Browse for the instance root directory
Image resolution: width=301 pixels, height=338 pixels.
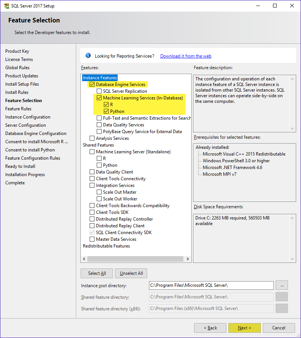point(282,285)
